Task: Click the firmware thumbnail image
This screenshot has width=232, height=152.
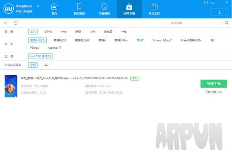Action: (x=11, y=86)
